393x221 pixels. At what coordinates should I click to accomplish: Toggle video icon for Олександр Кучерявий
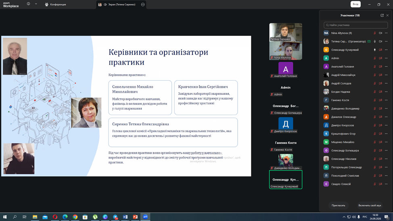coord(380,50)
